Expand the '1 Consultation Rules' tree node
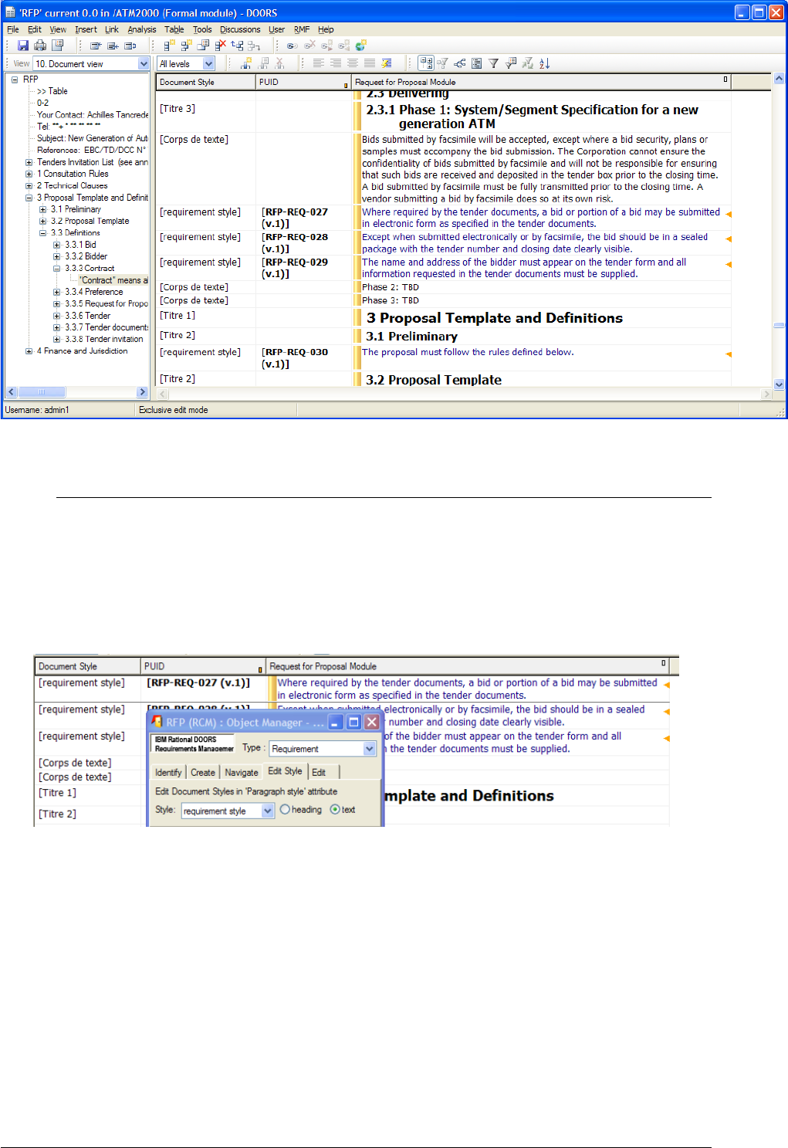 coord(29,174)
